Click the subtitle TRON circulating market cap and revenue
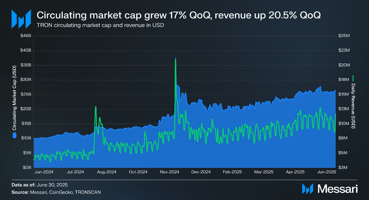 (x=100, y=25)
